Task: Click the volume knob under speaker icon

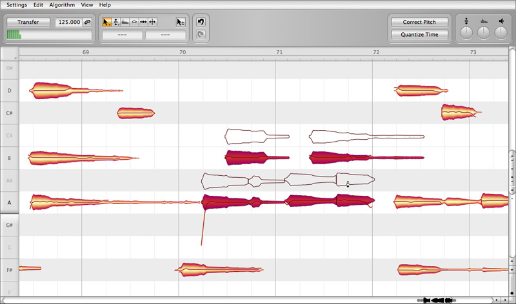Action: 501,33
